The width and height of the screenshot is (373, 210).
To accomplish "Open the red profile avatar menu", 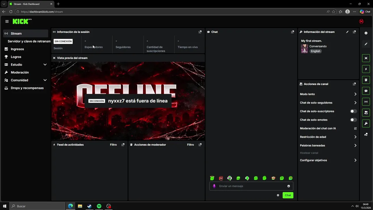I will (361, 21).
